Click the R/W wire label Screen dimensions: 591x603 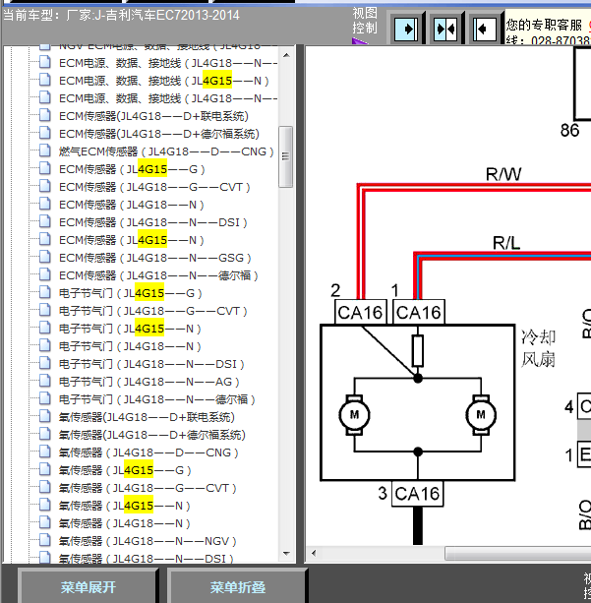click(x=503, y=174)
